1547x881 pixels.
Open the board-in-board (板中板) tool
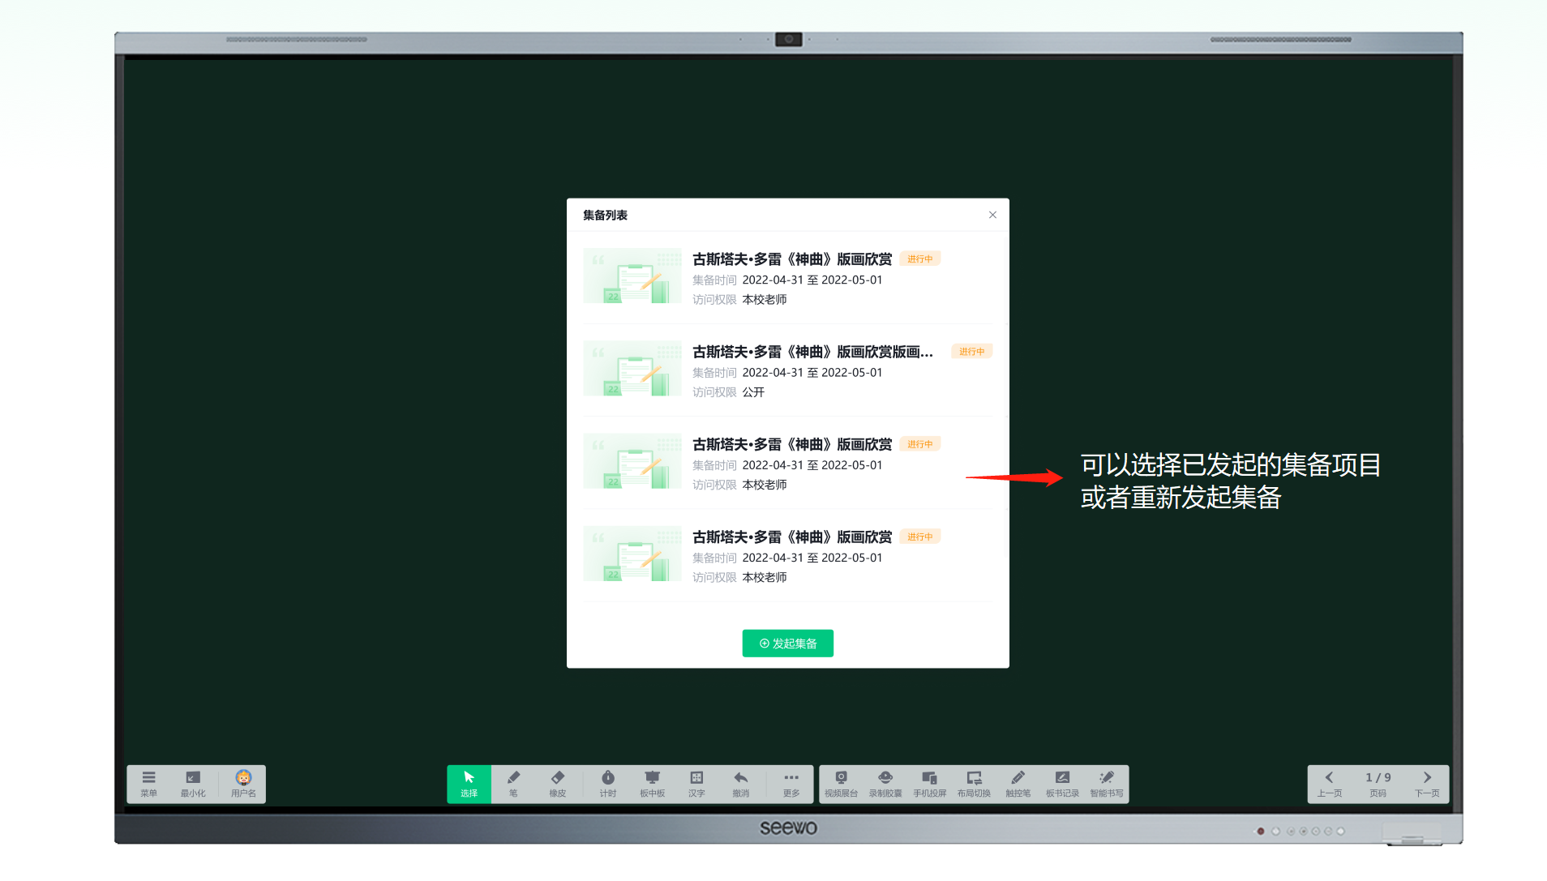(x=652, y=783)
